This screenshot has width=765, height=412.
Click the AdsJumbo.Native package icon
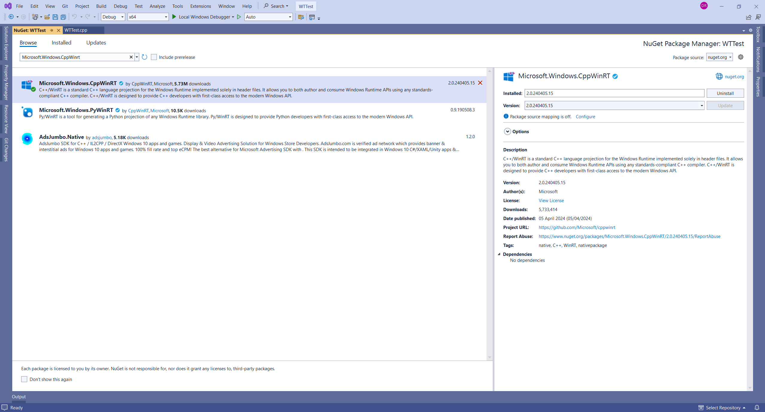click(x=27, y=139)
